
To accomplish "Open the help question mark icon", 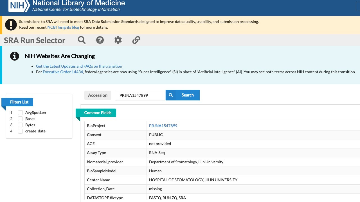I will click(100, 40).
